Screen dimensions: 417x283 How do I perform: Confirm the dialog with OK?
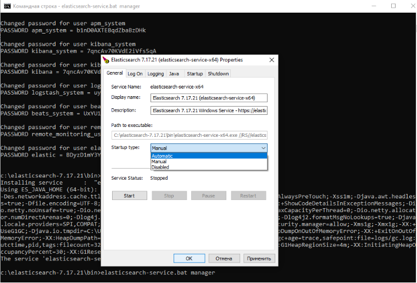189,258
